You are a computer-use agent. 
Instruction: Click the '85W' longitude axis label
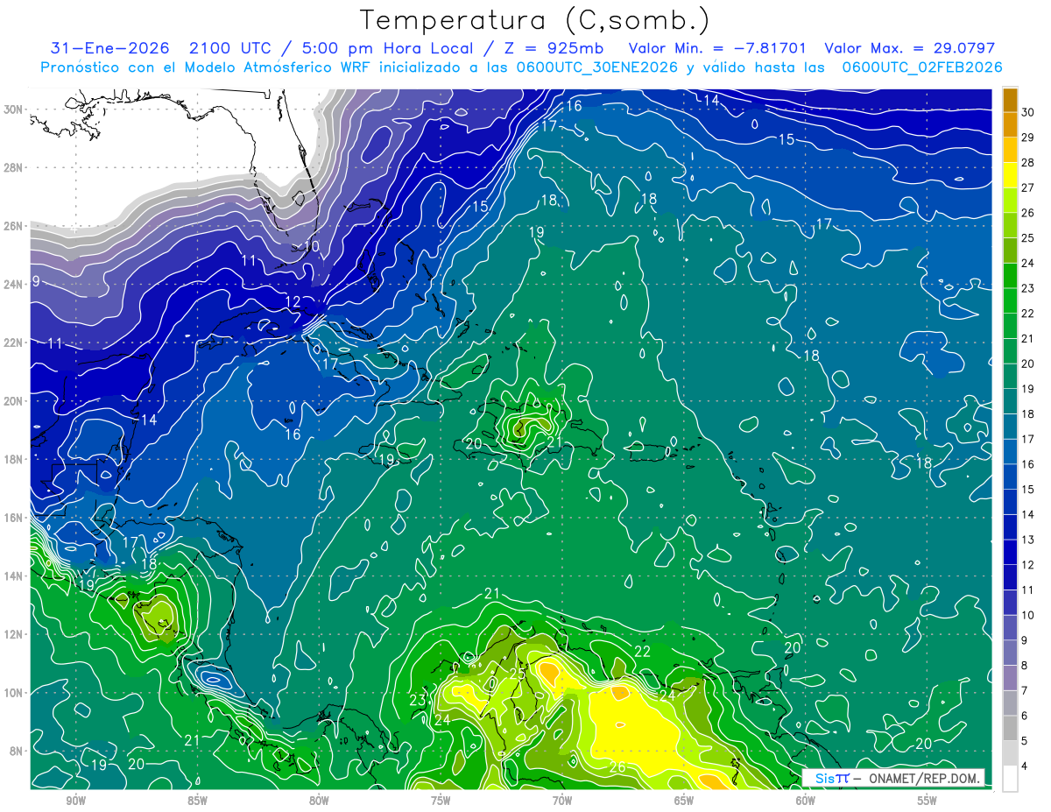coord(197,801)
